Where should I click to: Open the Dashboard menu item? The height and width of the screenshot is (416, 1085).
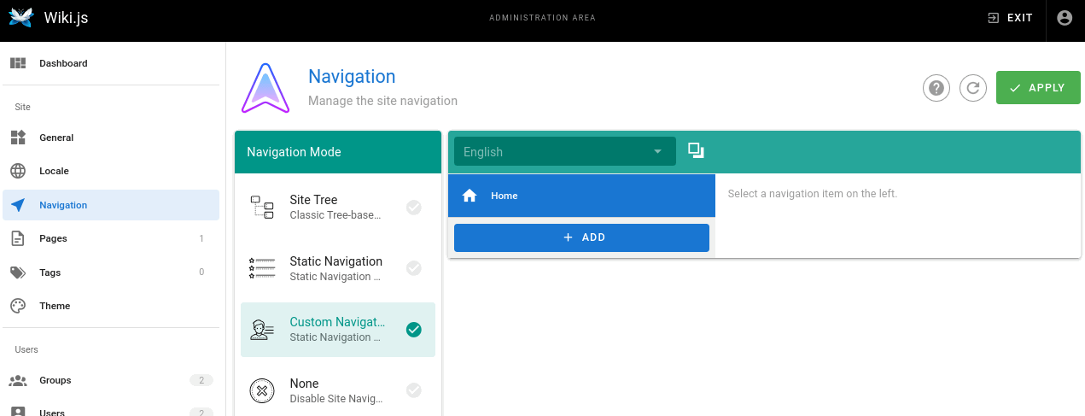coord(63,63)
